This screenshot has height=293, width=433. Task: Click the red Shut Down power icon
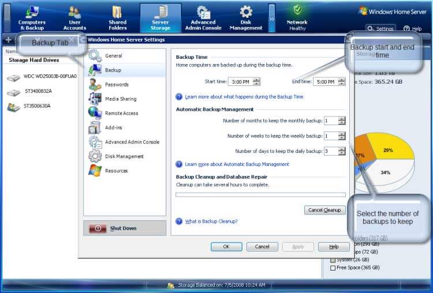[x=98, y=228]
